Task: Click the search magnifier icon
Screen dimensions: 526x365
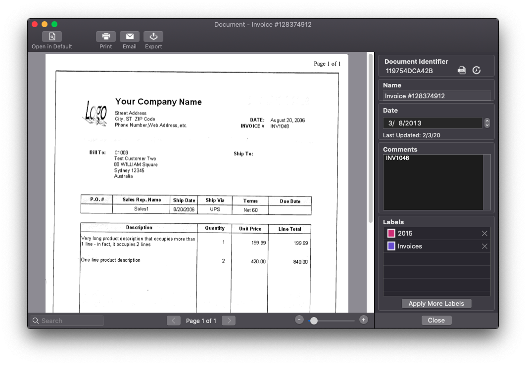Action: click(36, 321)
